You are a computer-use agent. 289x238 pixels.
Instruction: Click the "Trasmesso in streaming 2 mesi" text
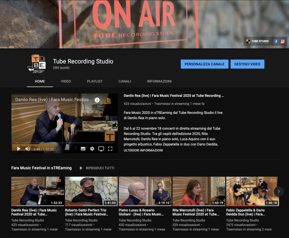tap(249, 230)
